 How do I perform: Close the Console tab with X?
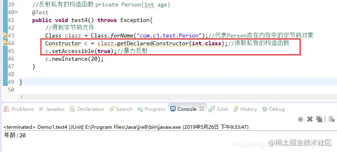tap(202, 109)
